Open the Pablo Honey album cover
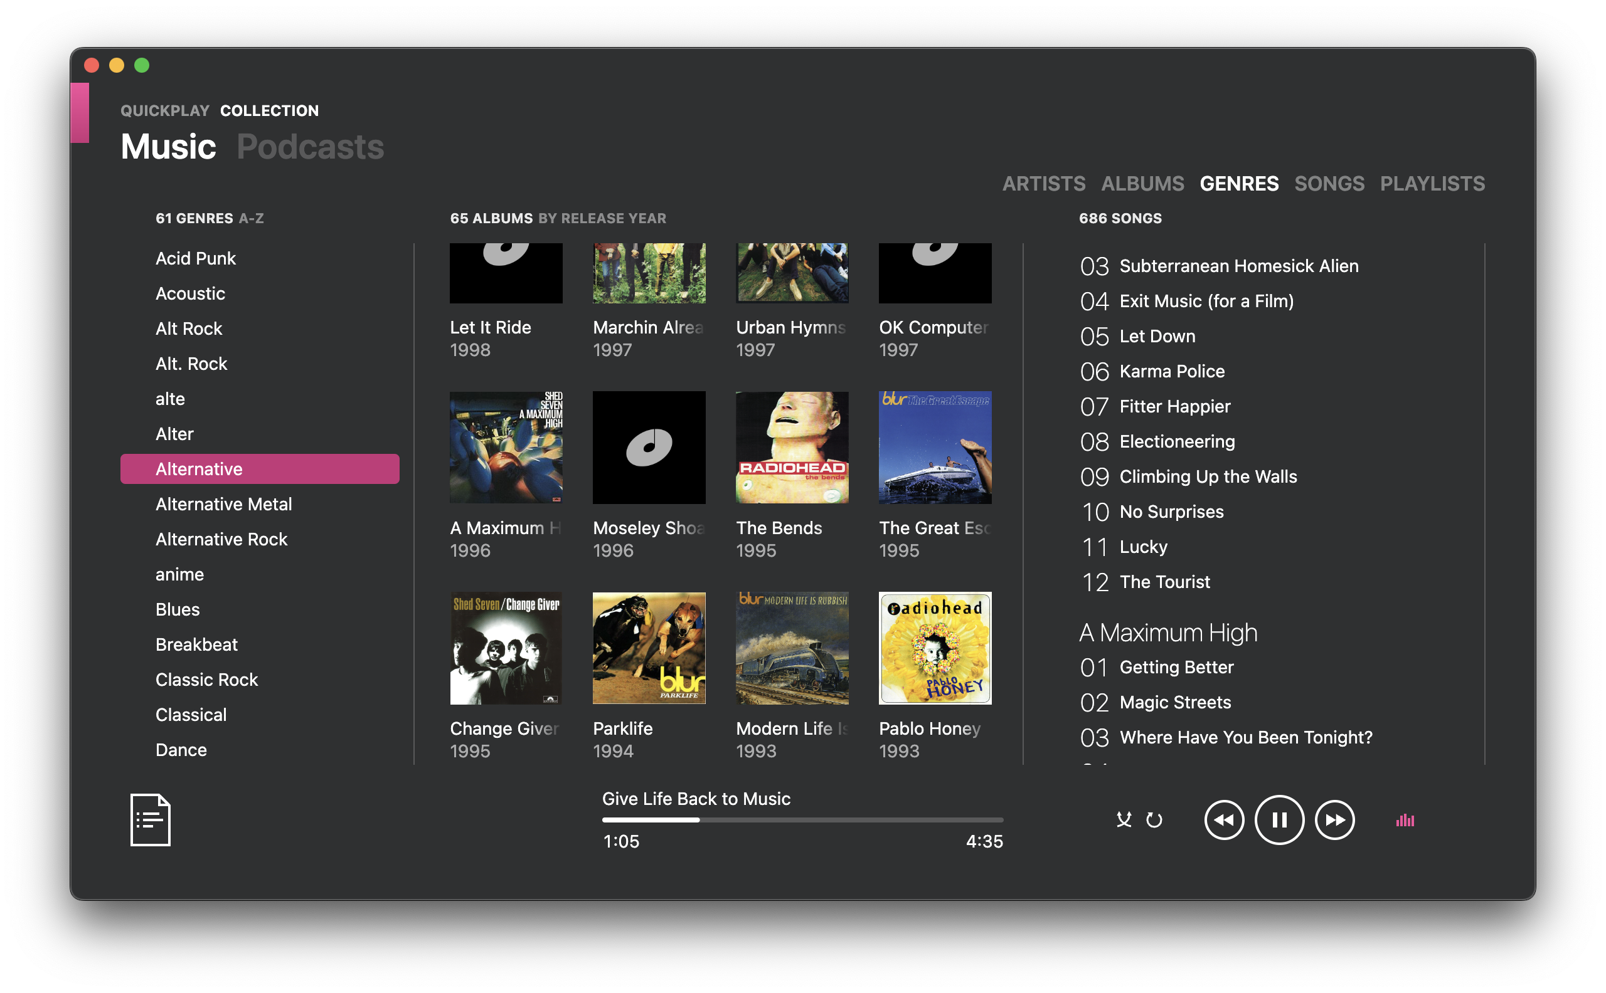This screenshot has height=993, width=1606. [x=935, y=648]
